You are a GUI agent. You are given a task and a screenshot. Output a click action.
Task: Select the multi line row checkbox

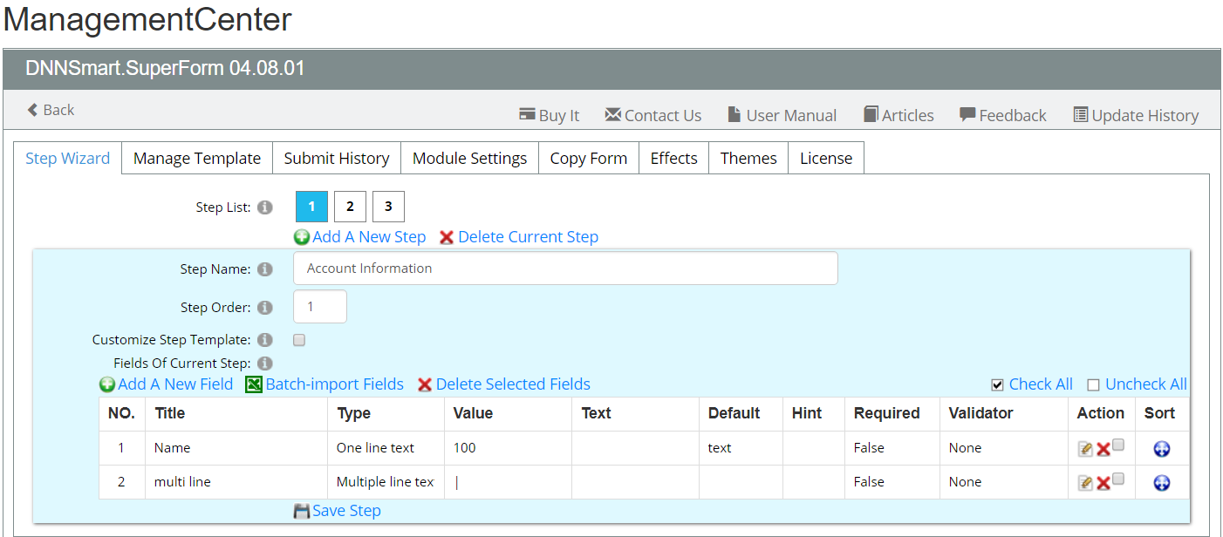click(1118, 479)
